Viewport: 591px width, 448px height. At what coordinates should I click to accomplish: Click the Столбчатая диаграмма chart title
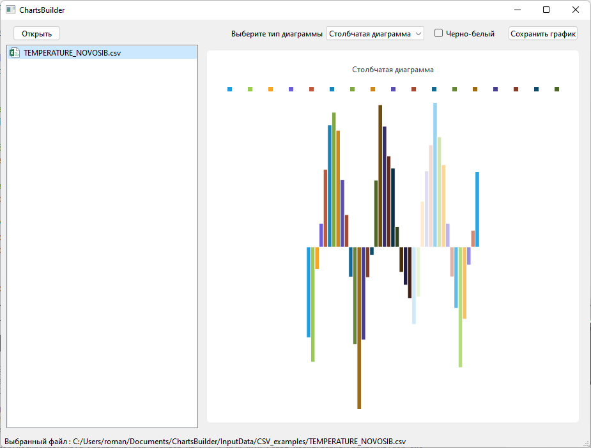point(392,70)
